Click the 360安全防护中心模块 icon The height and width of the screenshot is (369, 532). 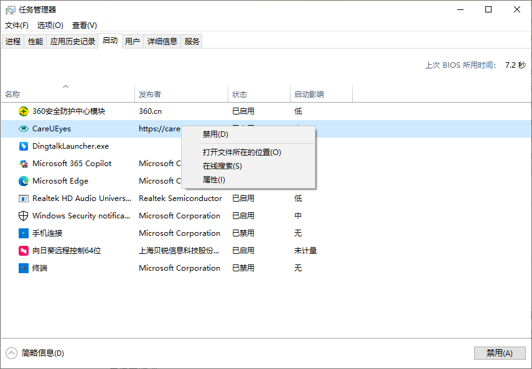24,111
